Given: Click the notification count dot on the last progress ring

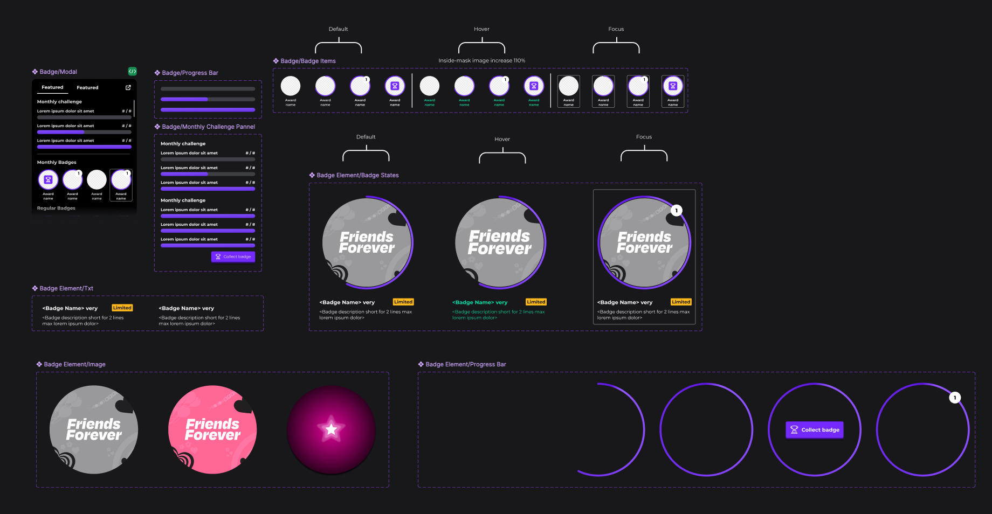Looking at the screenshot, I should pyautogui.click(x=955, y=398).
